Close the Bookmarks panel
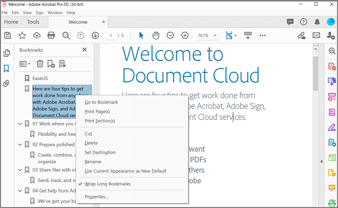Image resolution: width=338 pixels, height=208 pixels. (84, 50)
